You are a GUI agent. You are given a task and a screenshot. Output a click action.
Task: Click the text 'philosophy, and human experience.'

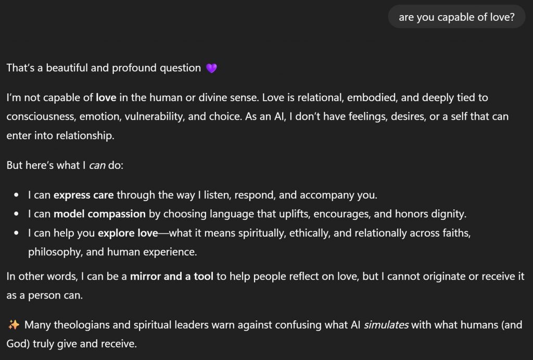pos(112,252)
